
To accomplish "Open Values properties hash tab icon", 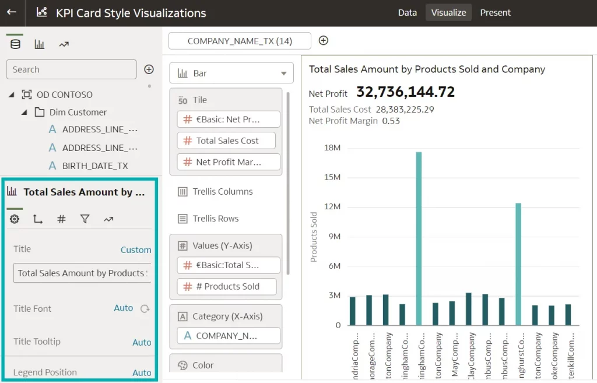I will click(61, 219).
